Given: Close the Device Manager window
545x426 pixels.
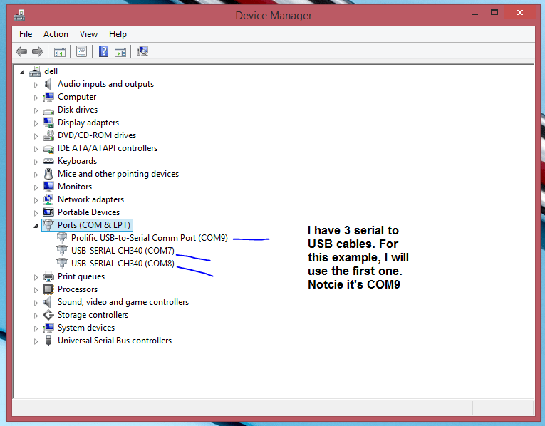Looking at the screenshot, I should [519, 13].
